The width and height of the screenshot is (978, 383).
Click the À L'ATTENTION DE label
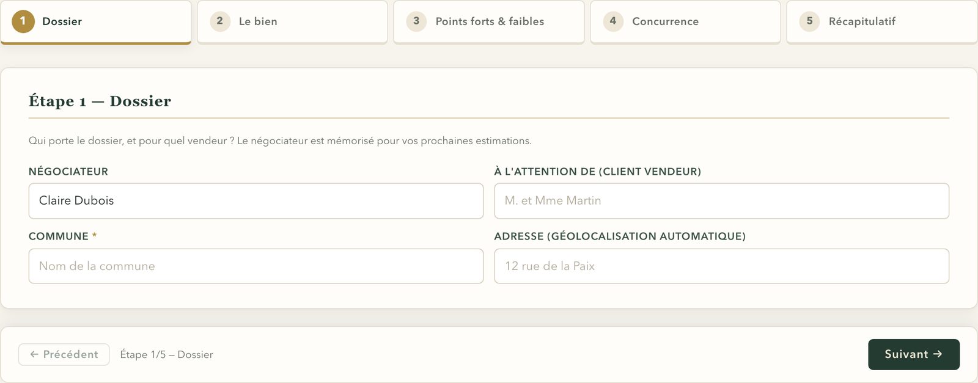597,172
